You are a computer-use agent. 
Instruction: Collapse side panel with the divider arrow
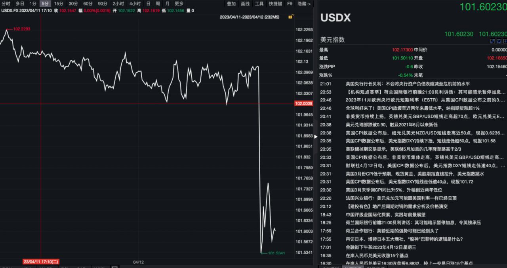tap(316, 137)
